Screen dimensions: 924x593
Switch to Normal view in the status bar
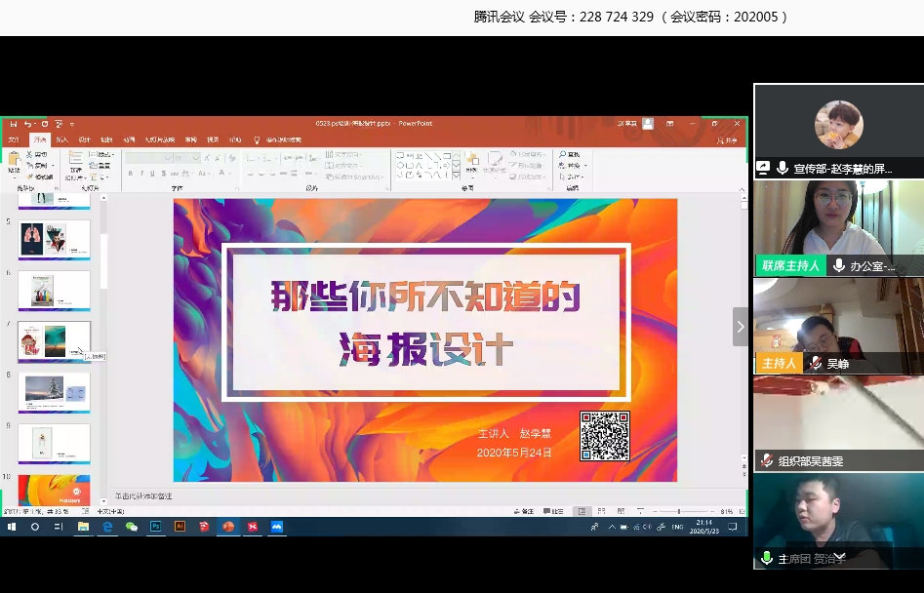click(x=582, y=511)
